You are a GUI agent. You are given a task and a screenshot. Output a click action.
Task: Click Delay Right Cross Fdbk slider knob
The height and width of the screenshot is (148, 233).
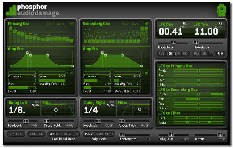pyautogui.click(x=122, y=121)
